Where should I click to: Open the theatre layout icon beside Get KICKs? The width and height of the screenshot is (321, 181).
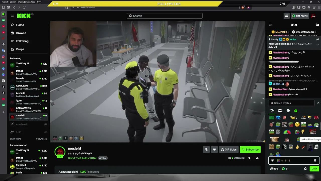[287, 16]
